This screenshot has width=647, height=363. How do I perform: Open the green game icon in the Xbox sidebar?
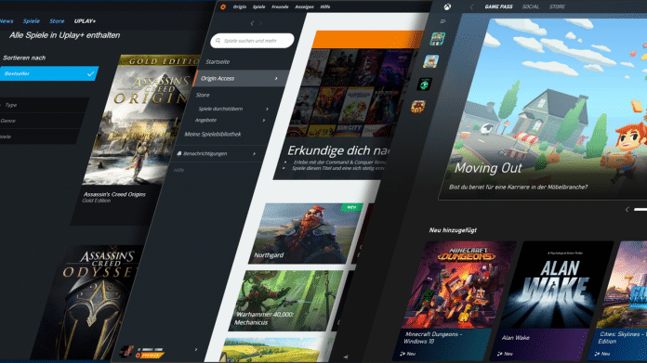coord(424,84)
